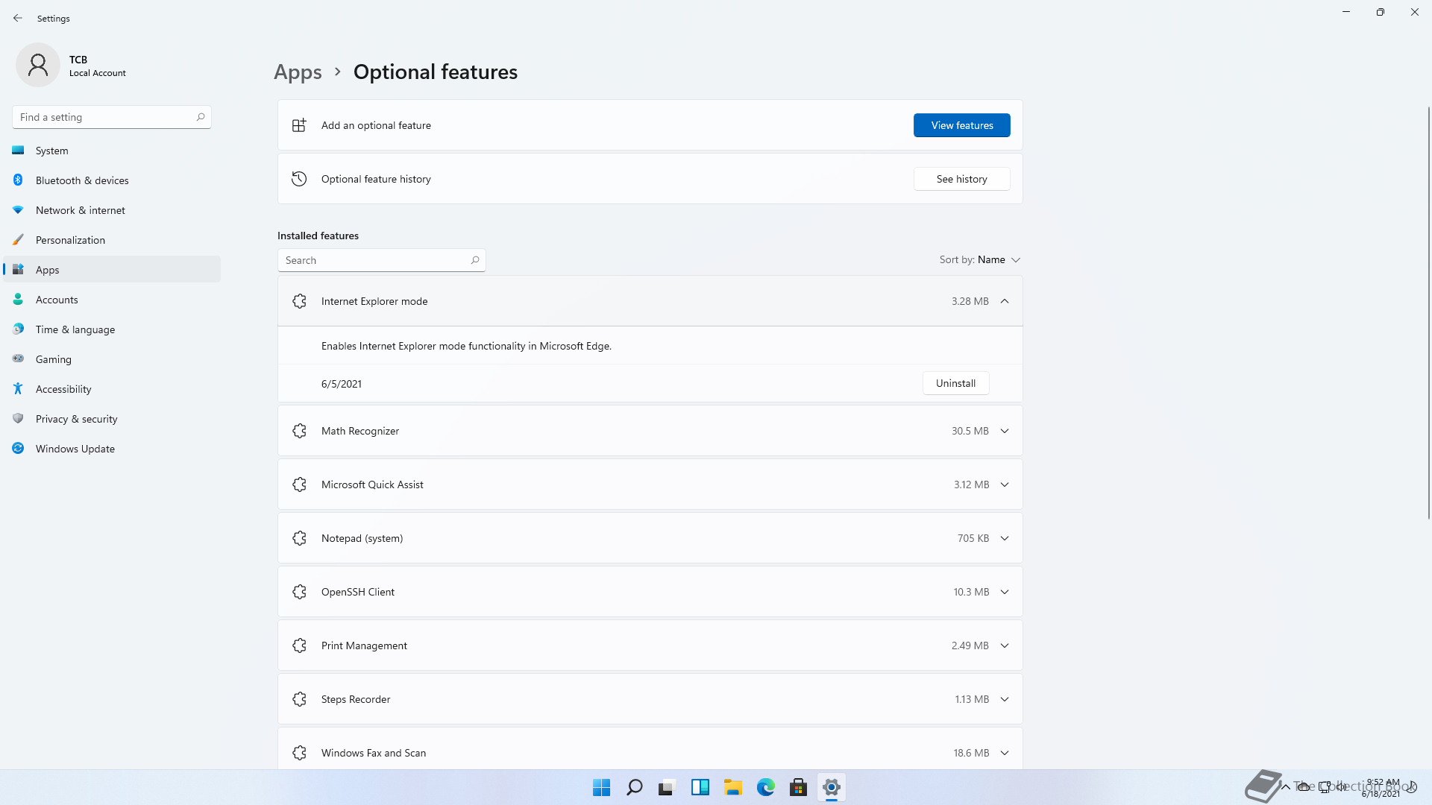The height and width of the screenshot is (805, 1432).
Task: Click the magnifier in Installed features search
Action: pos(475,260)
